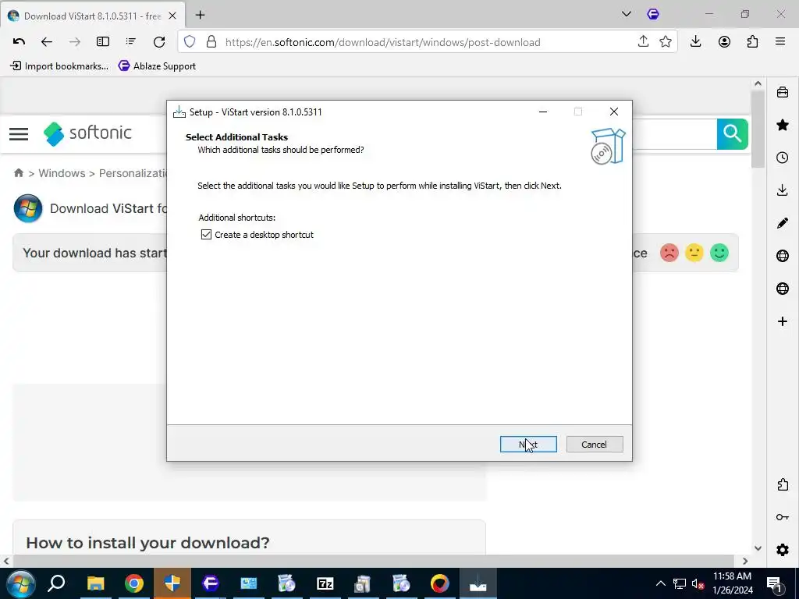Open the sidebar history clock
799x599 pixels.
click(x=782, y=158)
